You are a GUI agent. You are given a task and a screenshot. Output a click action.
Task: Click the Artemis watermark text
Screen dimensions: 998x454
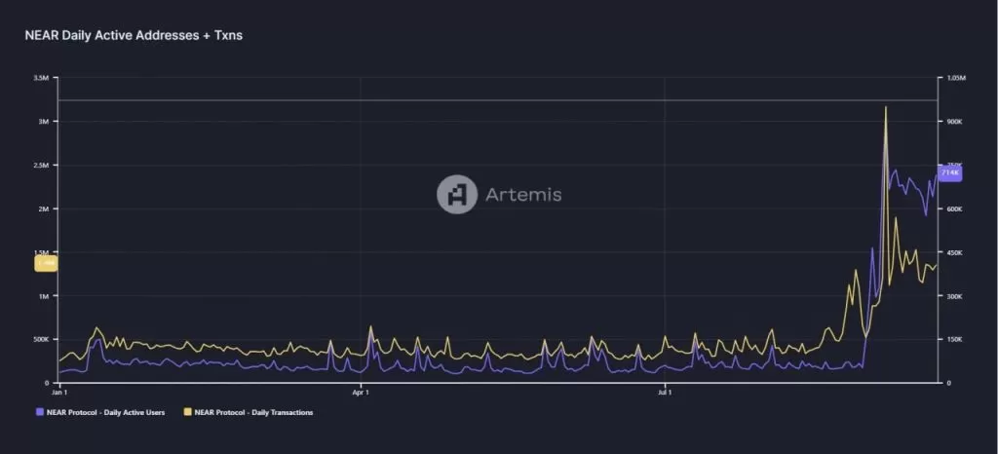coord(523,195)
